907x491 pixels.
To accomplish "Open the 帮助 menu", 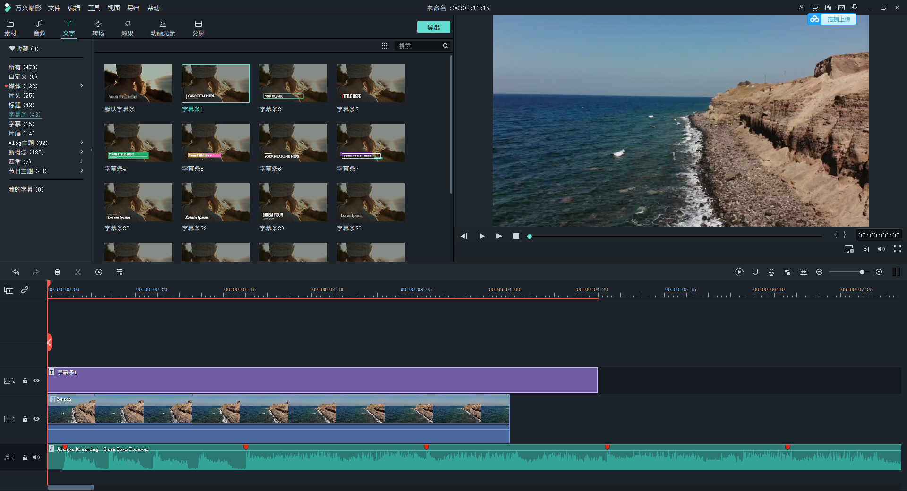I will click(154, 8).
